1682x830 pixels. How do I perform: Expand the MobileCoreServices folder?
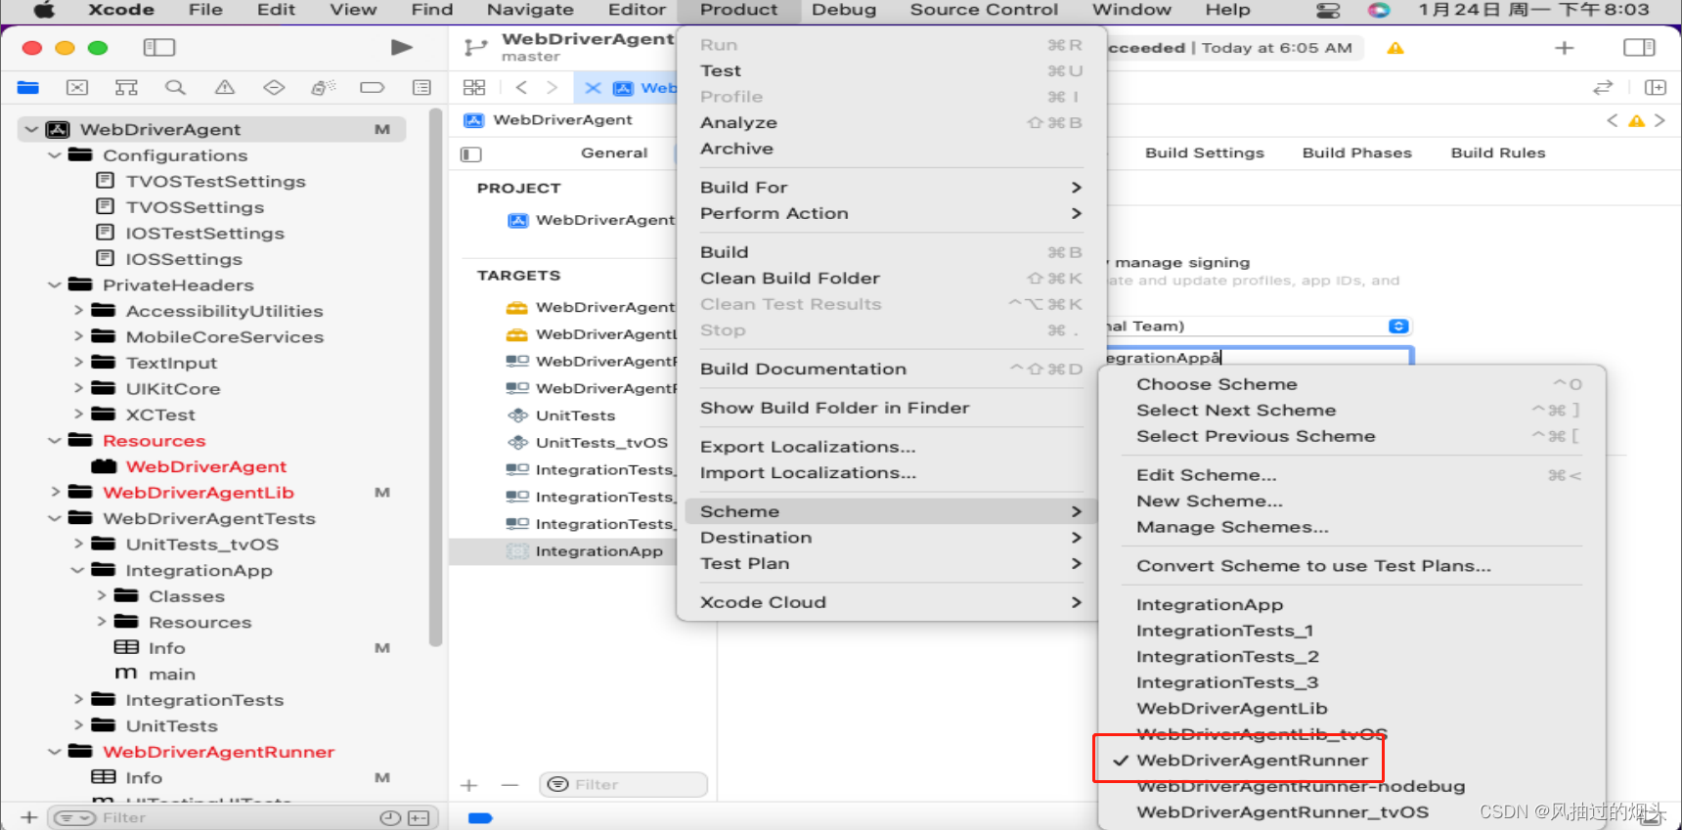[x=79, y=337]
